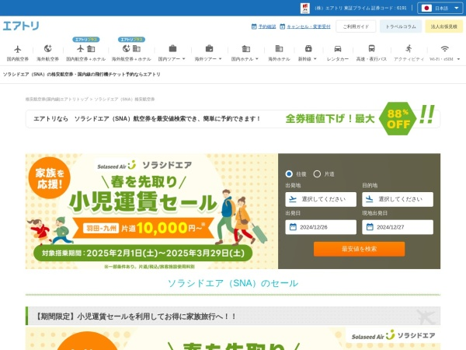Click 【期間限定】小児運賃セール heading text
The height and width of the screenshot is (350, 466).
(x=135, y=316)
